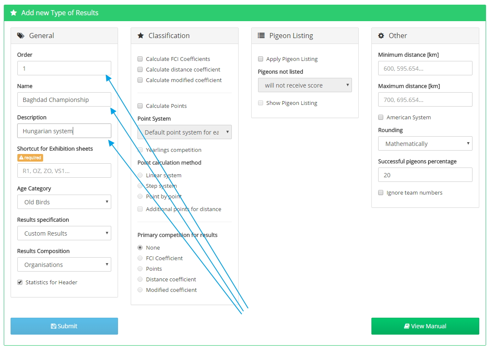Click the orange required warning badge

pyautogui.click(x=30, y=158)
